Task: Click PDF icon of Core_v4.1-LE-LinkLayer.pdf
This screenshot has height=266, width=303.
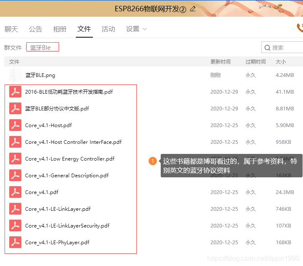Action: click(x=15, y=209)
